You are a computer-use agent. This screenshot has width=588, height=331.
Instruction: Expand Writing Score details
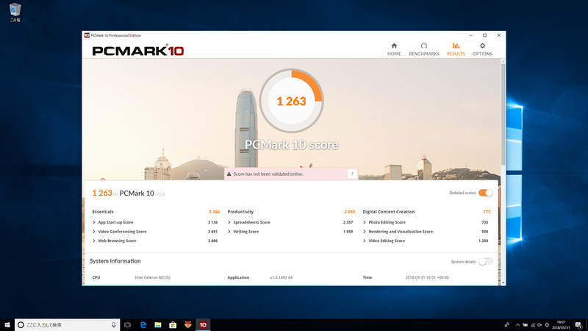229,232
